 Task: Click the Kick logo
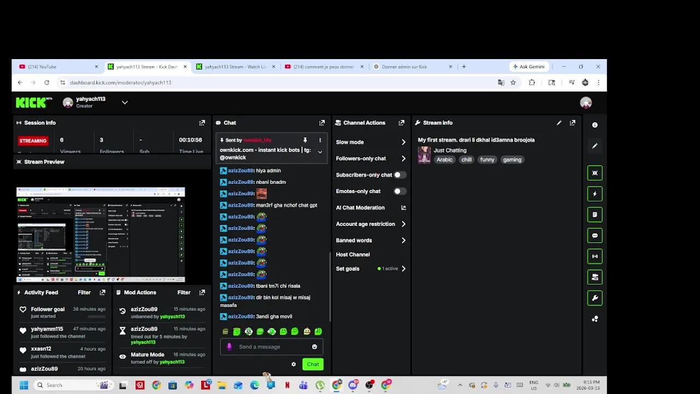(x=33, y=102)
